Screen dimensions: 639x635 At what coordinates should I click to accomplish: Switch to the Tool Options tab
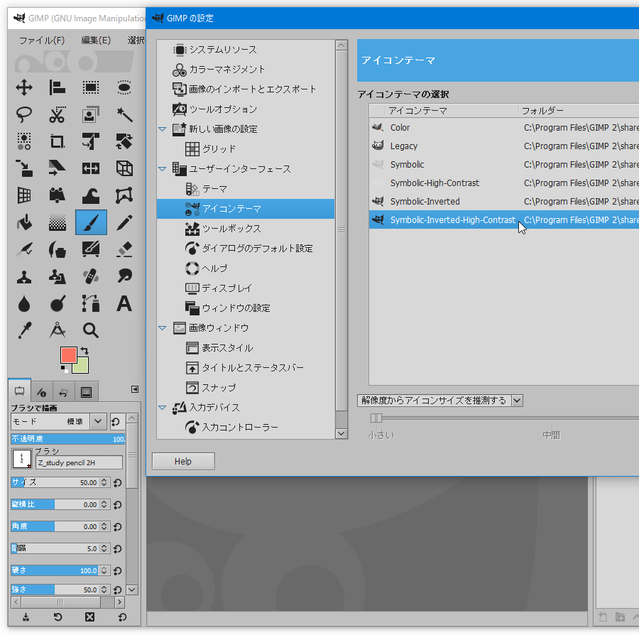tap(20, 391)
